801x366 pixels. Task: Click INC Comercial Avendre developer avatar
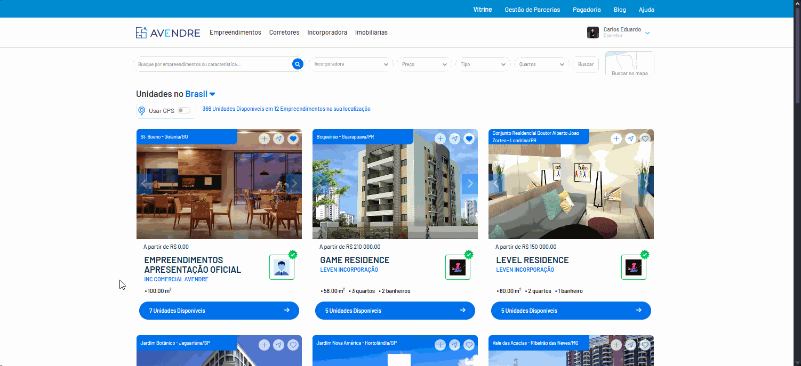[282, 267]
